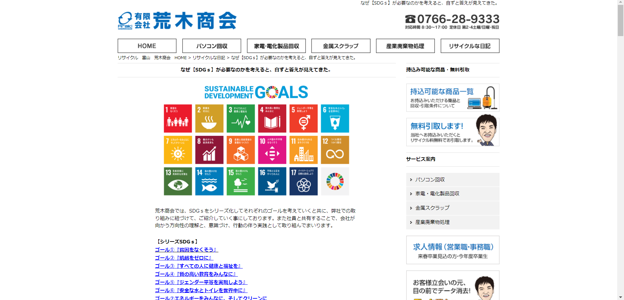Click the SDG goal 12 infinity tile
Viewport: 624px width, 300px height.
click(335, 150)
